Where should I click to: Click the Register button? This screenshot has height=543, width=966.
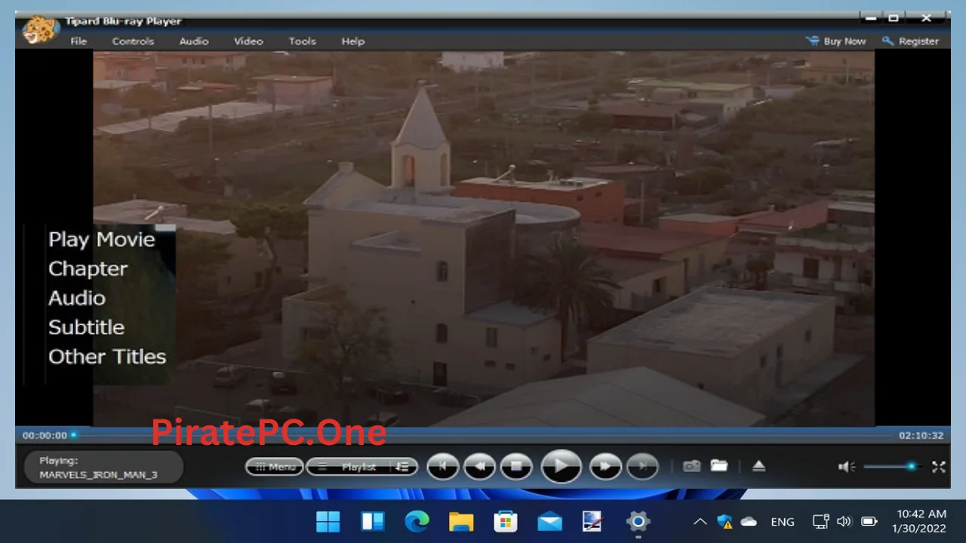click(911, 41)
